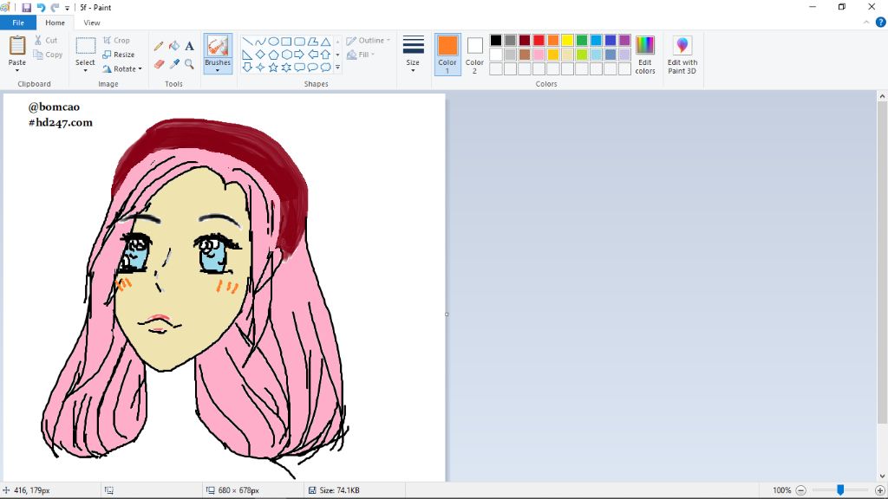Open the Rotate dropdown menu
888x499 pixels.
click(122, 69)
